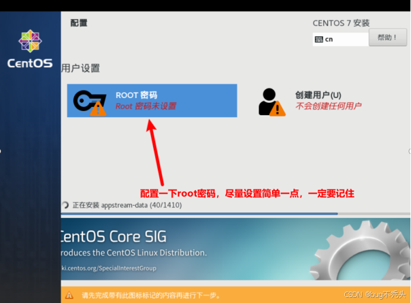The height and width of the screenshot is (303, 411).
Task: Click the root key icon with warning
Action: 90,103
